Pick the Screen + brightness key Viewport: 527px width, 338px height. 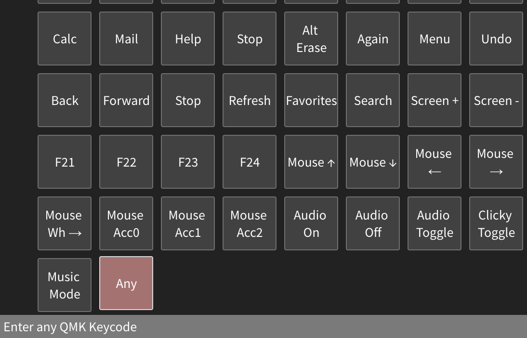point(434,100)
